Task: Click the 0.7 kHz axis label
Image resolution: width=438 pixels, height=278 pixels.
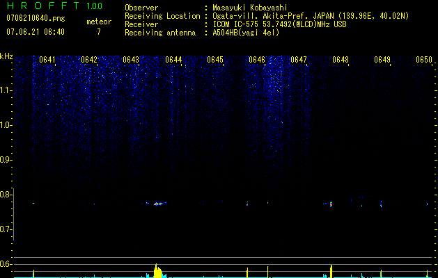Action: (x=6, y=229)
